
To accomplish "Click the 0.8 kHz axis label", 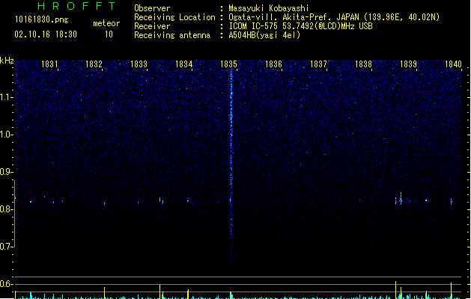I will 6,209.
